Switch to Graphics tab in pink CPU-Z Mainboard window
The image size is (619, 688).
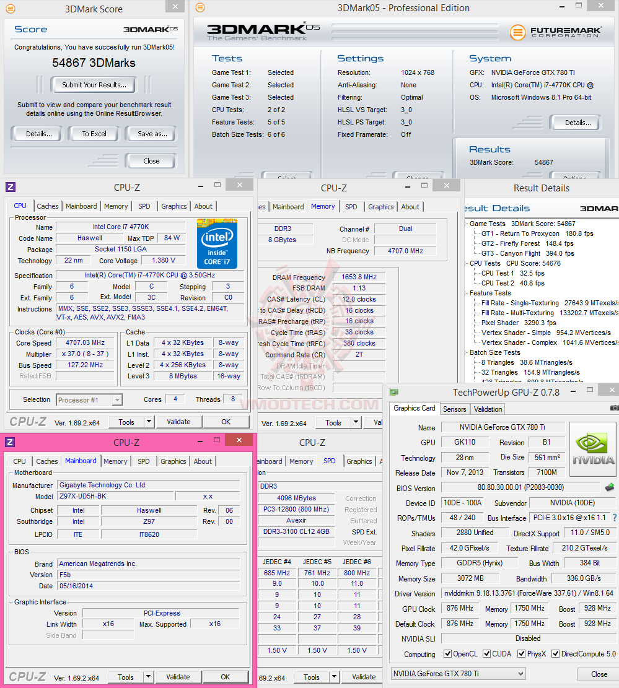click(173, 461)
